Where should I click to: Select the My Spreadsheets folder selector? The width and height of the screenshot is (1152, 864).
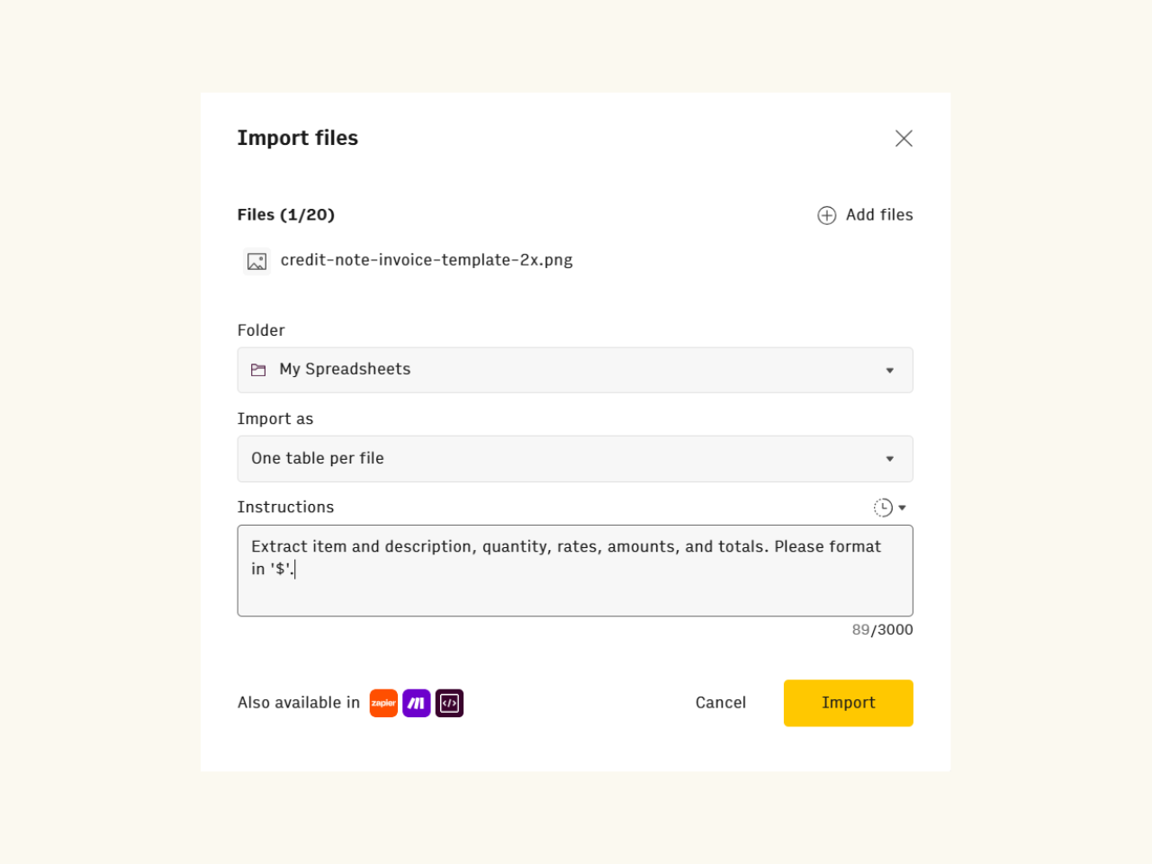click(x=575, y=370)
